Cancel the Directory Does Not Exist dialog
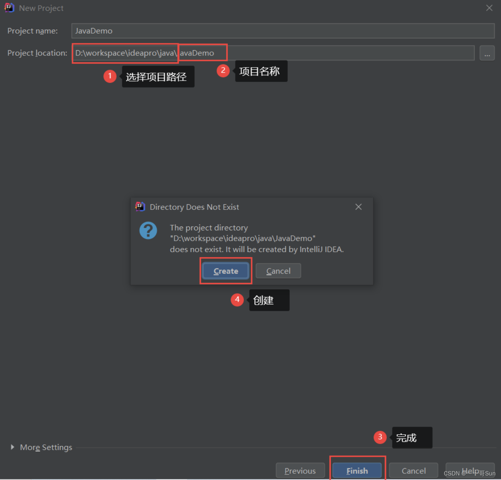This screenshot has height=480, width=501. pos(278,271)
